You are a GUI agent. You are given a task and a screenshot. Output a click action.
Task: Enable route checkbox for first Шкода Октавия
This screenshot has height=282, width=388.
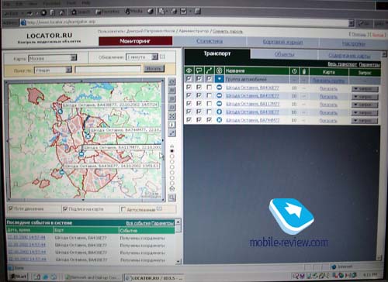click(x=209, y=88)
